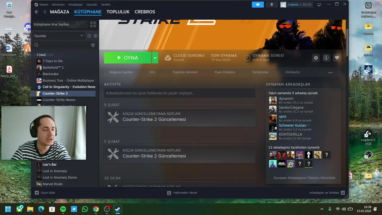Open WhatsApp from the taskbar
This screenshot has width=382, height=215.
pos(85,209)
